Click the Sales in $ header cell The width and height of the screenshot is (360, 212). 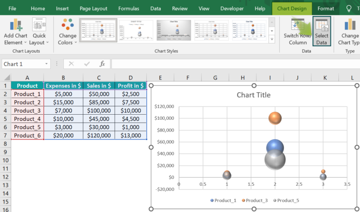click(99, 86)
